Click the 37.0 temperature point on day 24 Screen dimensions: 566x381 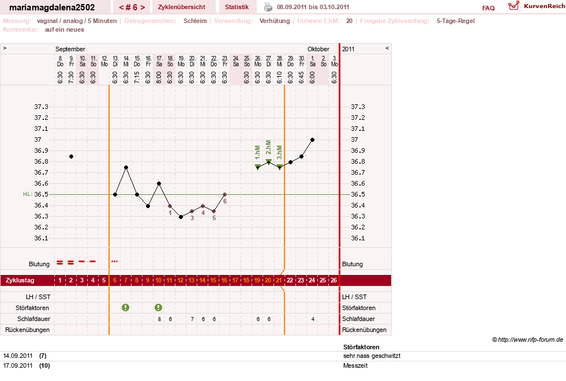point(313,140)
